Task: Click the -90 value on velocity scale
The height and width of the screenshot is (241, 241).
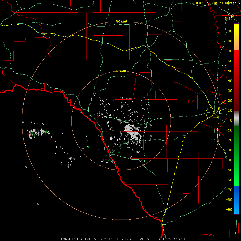Action: coord(229,209)
